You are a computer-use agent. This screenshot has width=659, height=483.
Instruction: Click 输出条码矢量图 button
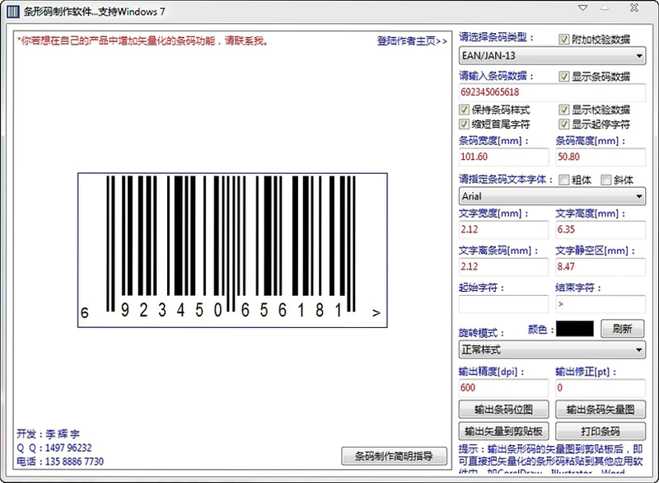tap(601, 410)
